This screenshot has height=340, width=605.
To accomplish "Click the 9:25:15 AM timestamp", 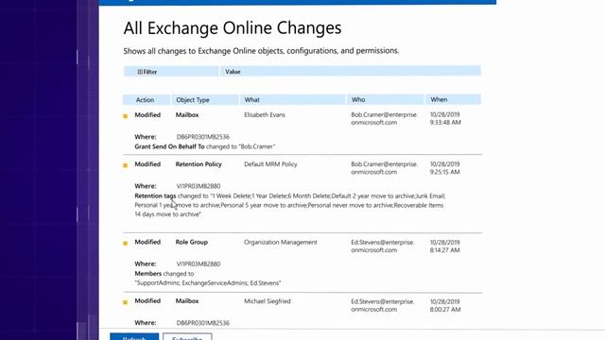I will [x=445, y=172].
